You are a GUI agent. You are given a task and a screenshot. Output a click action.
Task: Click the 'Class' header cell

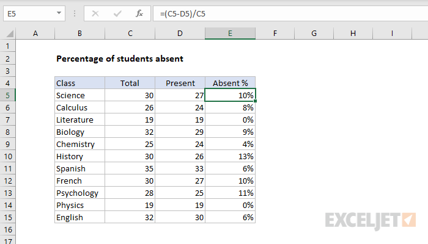(x=79, y=83)
